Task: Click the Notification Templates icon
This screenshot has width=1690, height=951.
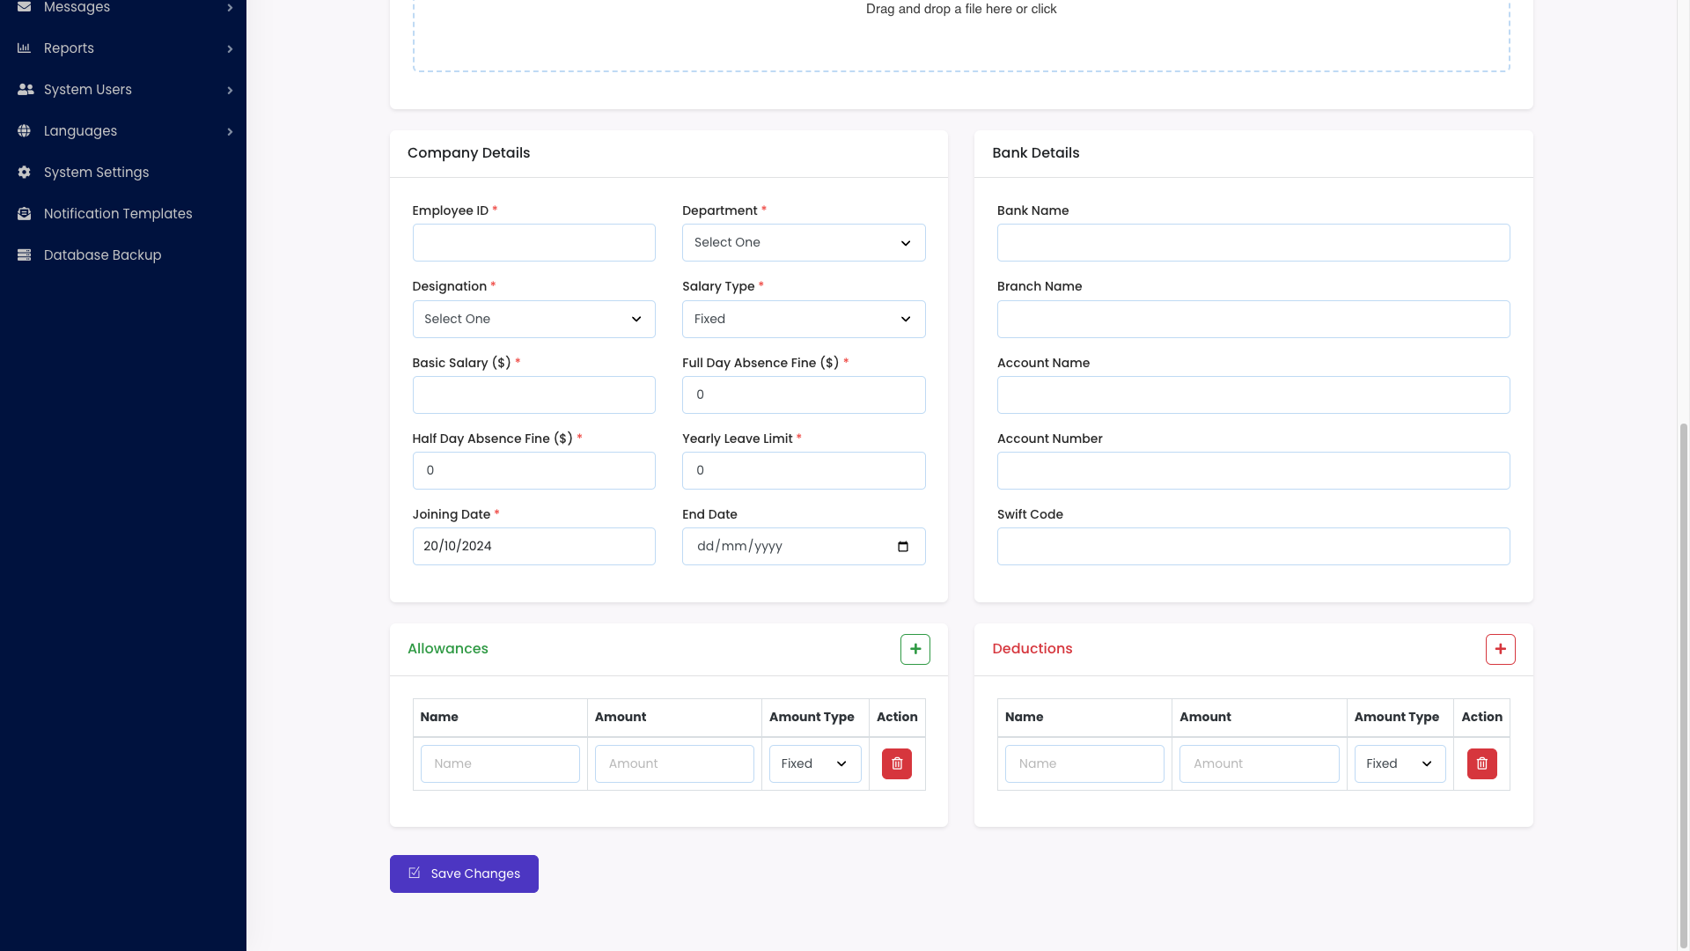Action: pyautogui.click(x=24, y=213)
